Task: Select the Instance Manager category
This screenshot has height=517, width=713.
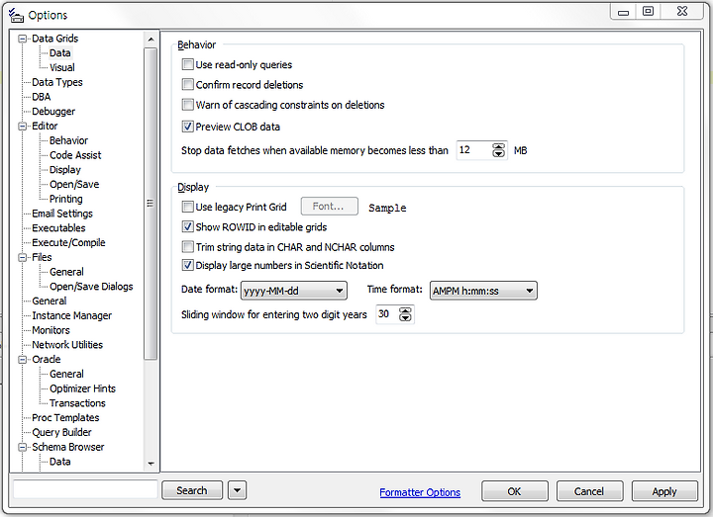Action: (x=72, y=315)
